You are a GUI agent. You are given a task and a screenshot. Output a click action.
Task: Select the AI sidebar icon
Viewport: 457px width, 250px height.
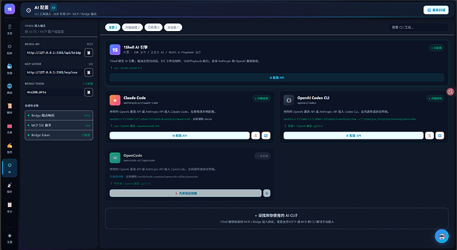(10, 168)
